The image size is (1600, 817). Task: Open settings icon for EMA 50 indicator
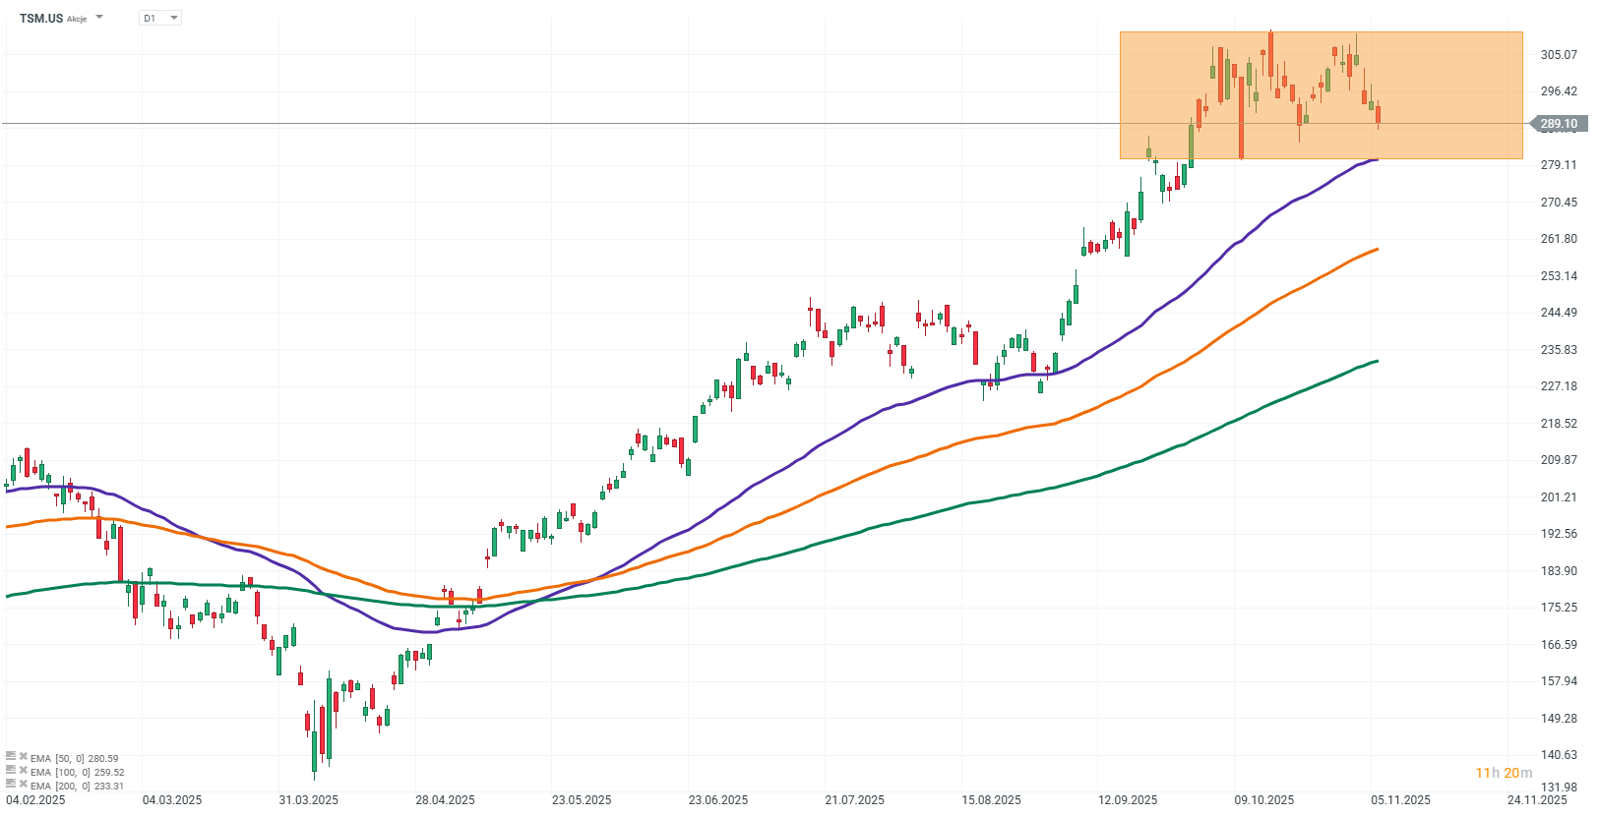(x=11, y=757)
